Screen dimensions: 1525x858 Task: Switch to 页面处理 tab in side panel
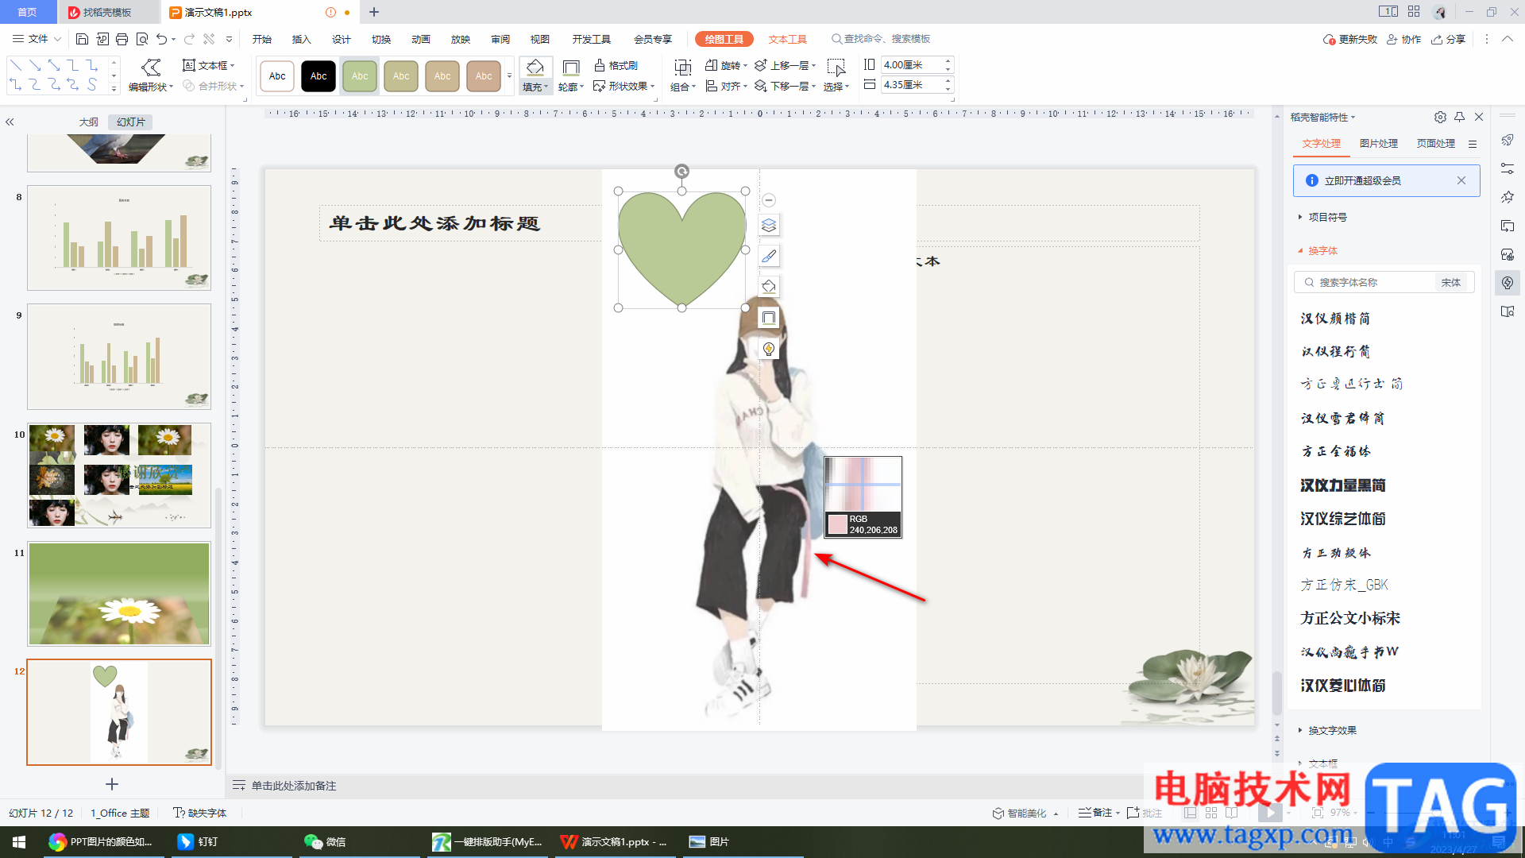(x=1435, y=143)
